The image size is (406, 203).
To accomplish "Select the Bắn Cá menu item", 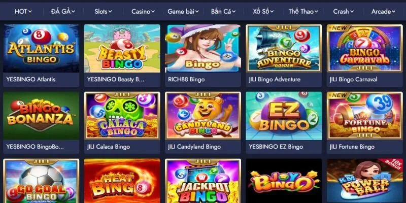I will pos(223,11).
